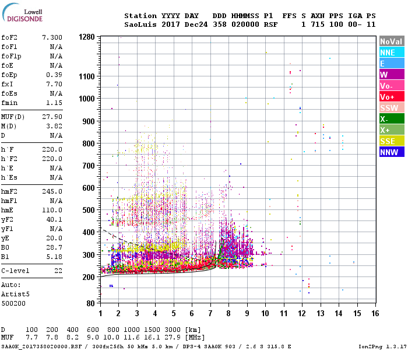
Task: Click the hmE value 110.0
Action: (52, 211)
